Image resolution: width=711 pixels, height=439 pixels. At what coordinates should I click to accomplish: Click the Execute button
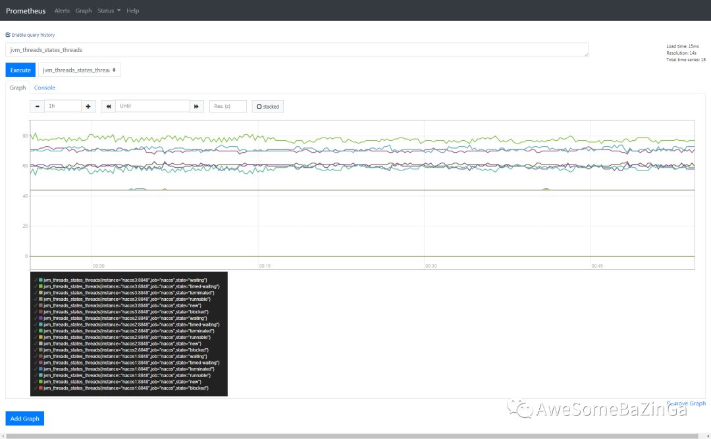(20, 70)
